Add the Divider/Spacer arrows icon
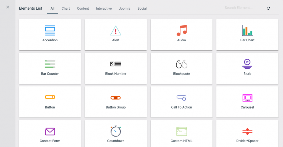Screen dimensions: 283x147 tap(247, 132)
